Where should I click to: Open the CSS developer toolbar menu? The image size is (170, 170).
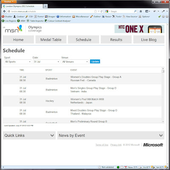pyautogui.click(x=29, y=17)
